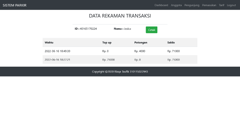The image size is (240, 113).
Task: Open the Tarif page
Action: (x=222, y=5)
